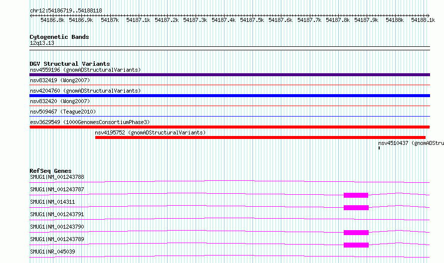
Task: Open transcript SMUG1|NM_014311 label
Action: (52, 202)
